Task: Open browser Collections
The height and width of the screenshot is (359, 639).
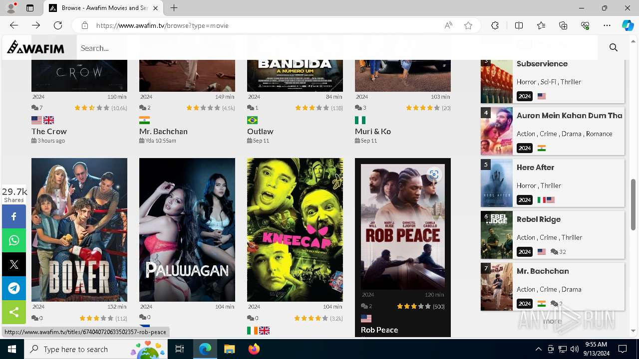Action: [x=563, y=25]
